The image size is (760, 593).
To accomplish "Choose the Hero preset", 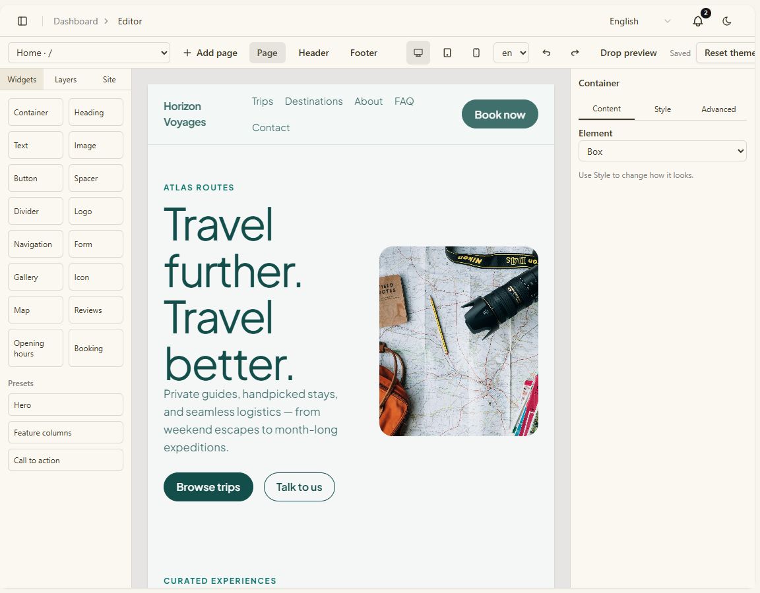I will click(x=65, y=405).
